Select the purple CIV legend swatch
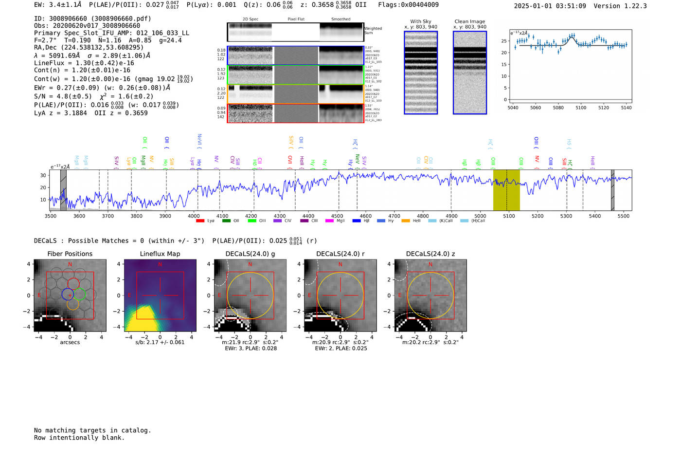 pos(277,221)
